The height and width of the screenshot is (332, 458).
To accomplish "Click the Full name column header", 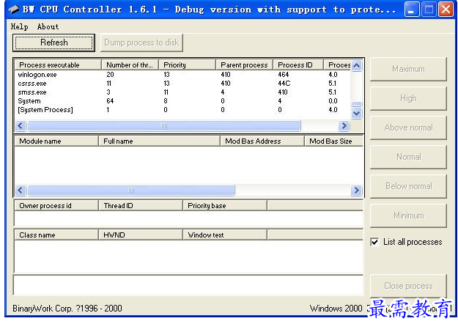I will 159,141.
